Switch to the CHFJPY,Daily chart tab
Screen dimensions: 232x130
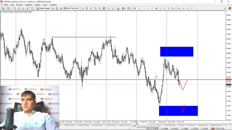[111, 125]
